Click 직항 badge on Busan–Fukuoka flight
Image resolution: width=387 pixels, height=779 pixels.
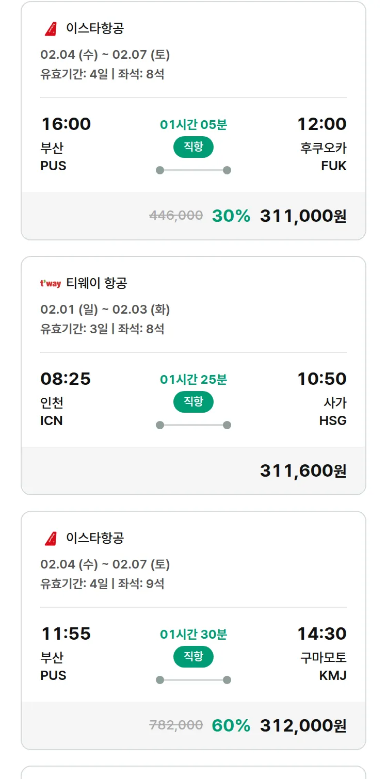[193, 147]
